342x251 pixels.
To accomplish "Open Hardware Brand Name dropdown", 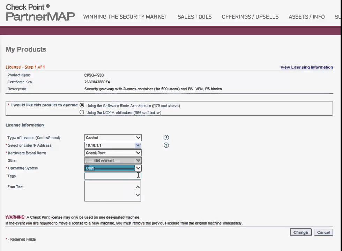I will coord(113,153).
